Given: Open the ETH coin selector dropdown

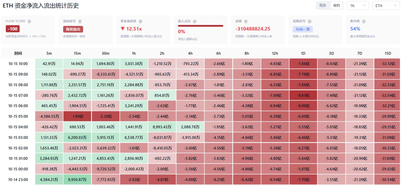Looking at the screenshot, I should point(386,5).
